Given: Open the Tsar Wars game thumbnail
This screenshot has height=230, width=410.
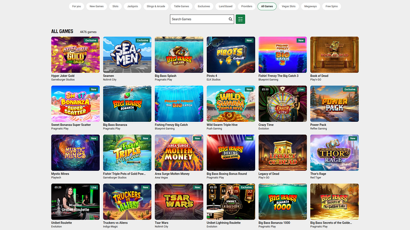Looking at the screenshot, I should tap(179, 201).
